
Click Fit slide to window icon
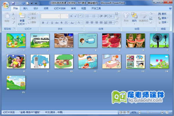pos(167,112)
